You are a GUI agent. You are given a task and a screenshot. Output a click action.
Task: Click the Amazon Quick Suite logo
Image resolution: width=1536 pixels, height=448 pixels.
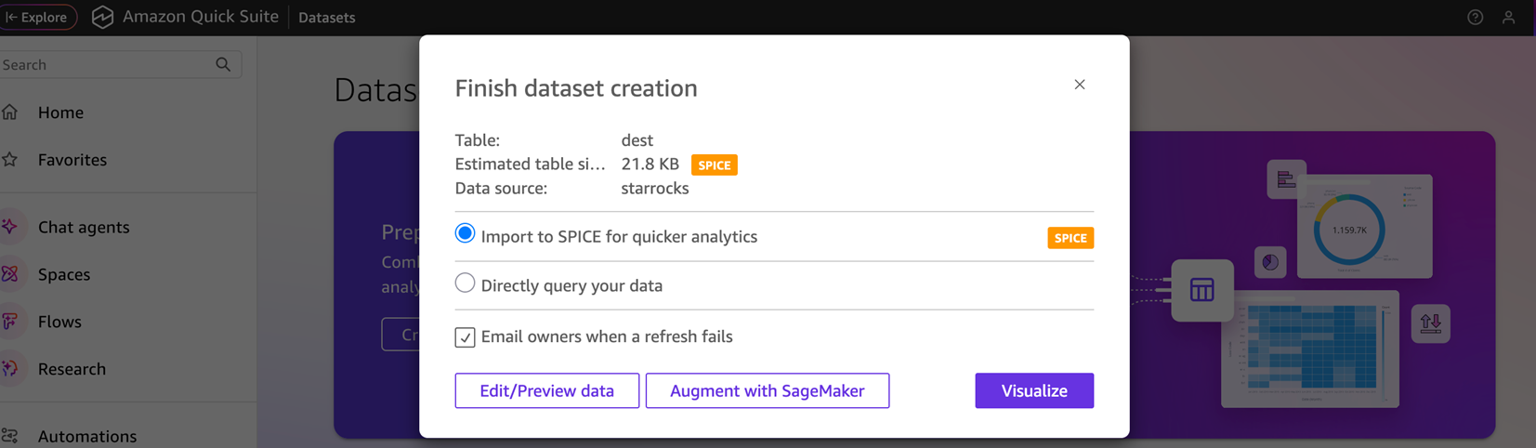pyautogui.click(x=103, y=17)
